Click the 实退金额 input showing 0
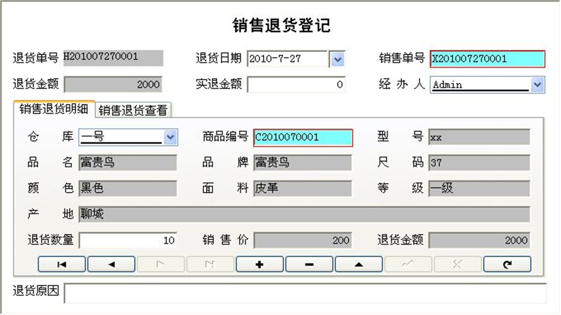The image size is (561, 315). point(297,84)
